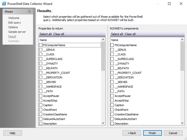Check CheckPoint in ROWKEY's components
Screen dimensions: 187x140
pos(112,110)
